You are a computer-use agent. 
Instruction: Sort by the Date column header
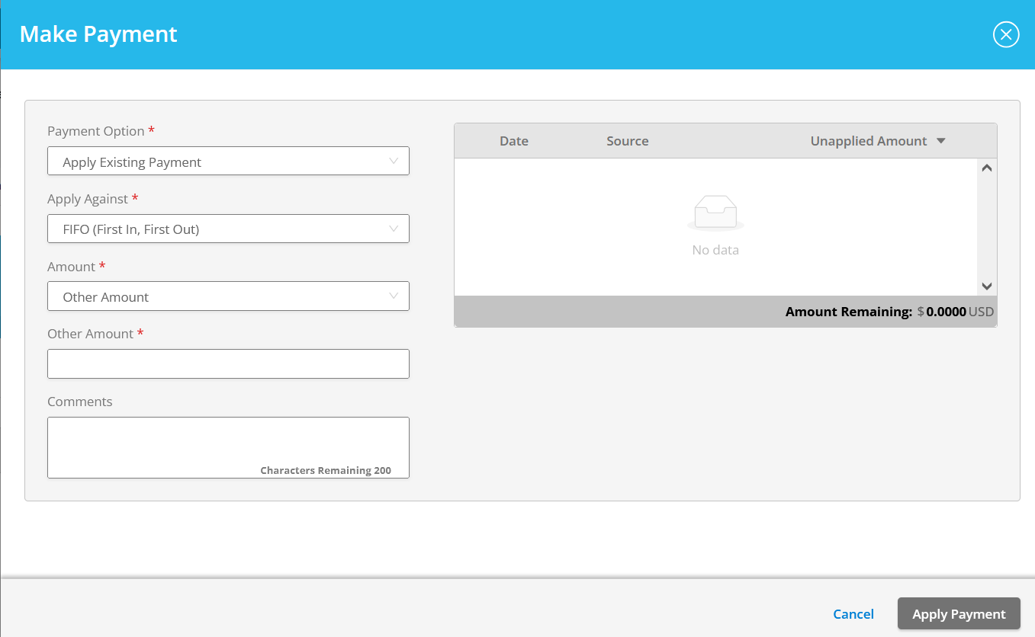(514, 141)
